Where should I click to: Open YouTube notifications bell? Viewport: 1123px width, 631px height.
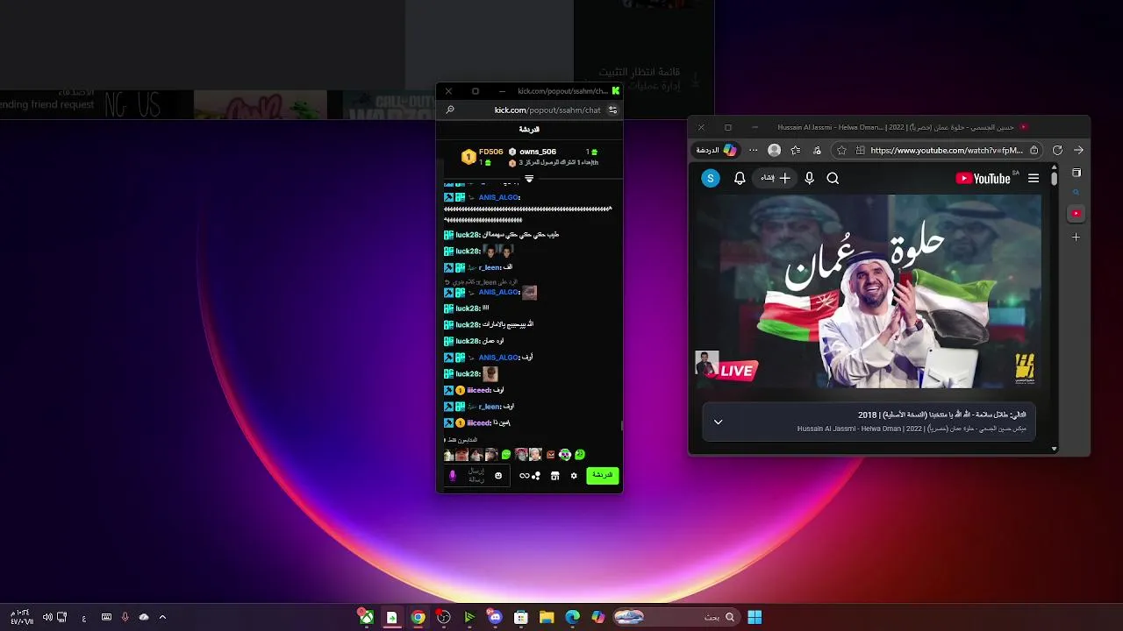coord(740,179)
